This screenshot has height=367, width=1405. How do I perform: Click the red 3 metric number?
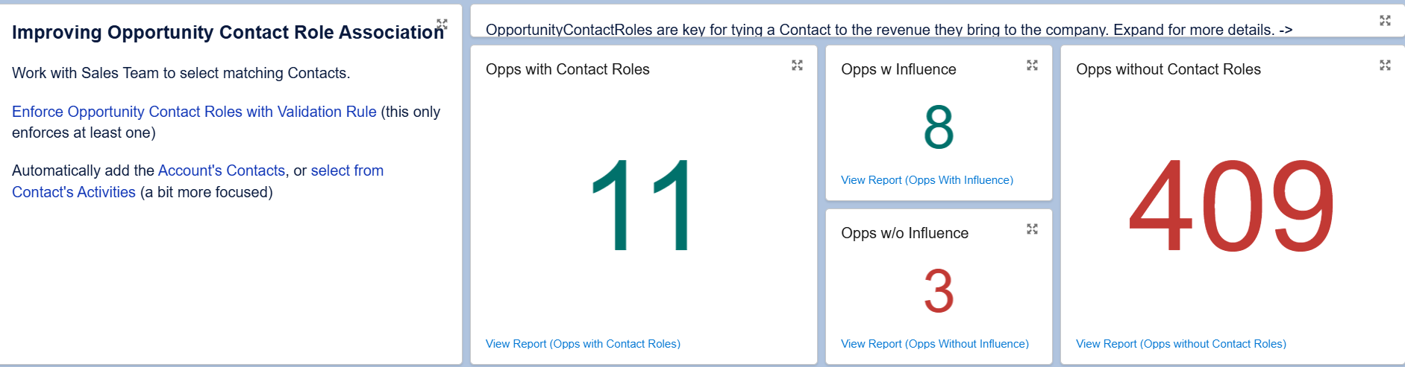click(939, 291)
